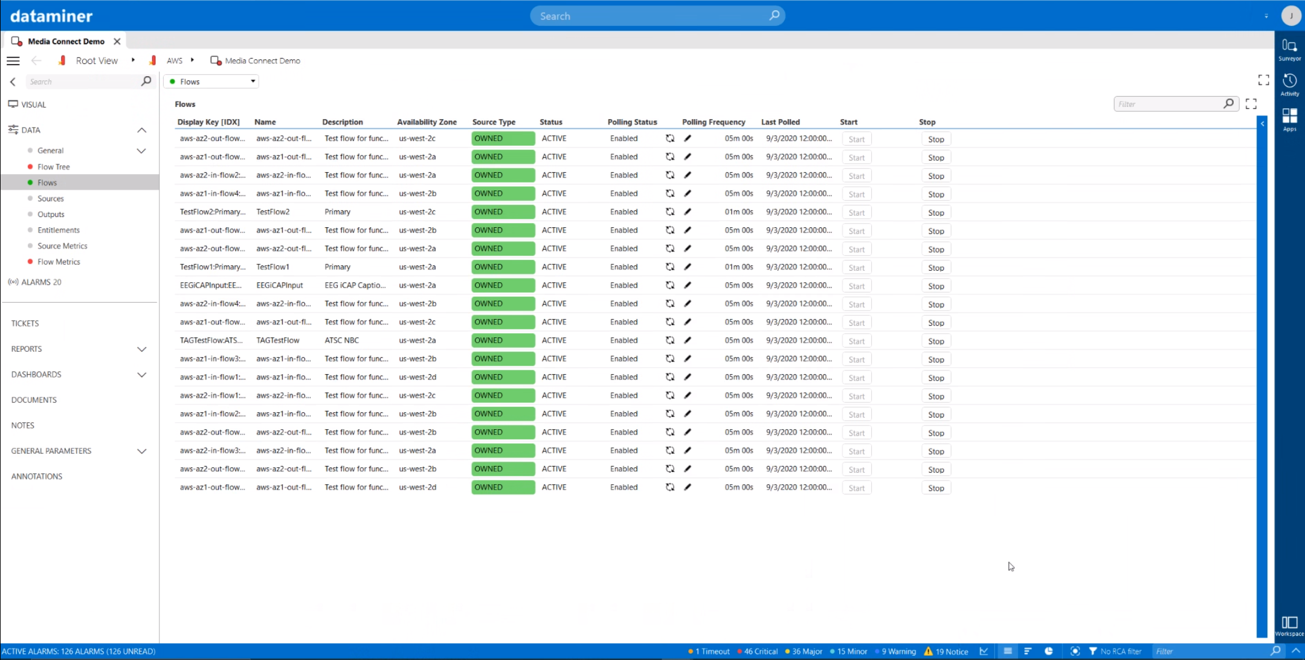Image resolution: width=1305 pixels, height=660 pixels.
Task: Click the focus target icon in status bar
Action: click(1075, 651)
